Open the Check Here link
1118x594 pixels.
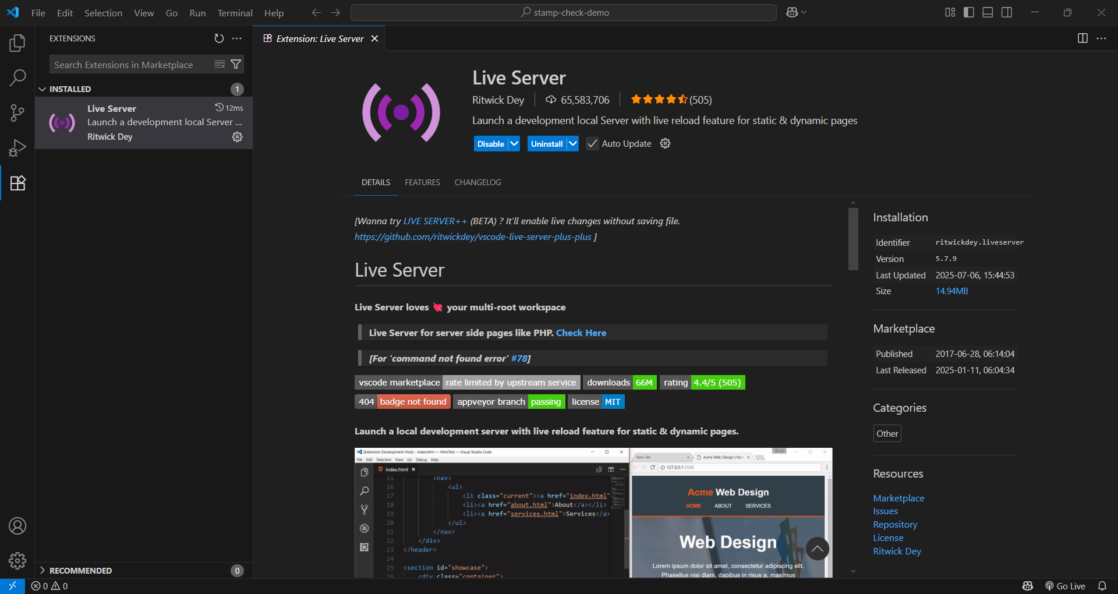click(581, 333)
